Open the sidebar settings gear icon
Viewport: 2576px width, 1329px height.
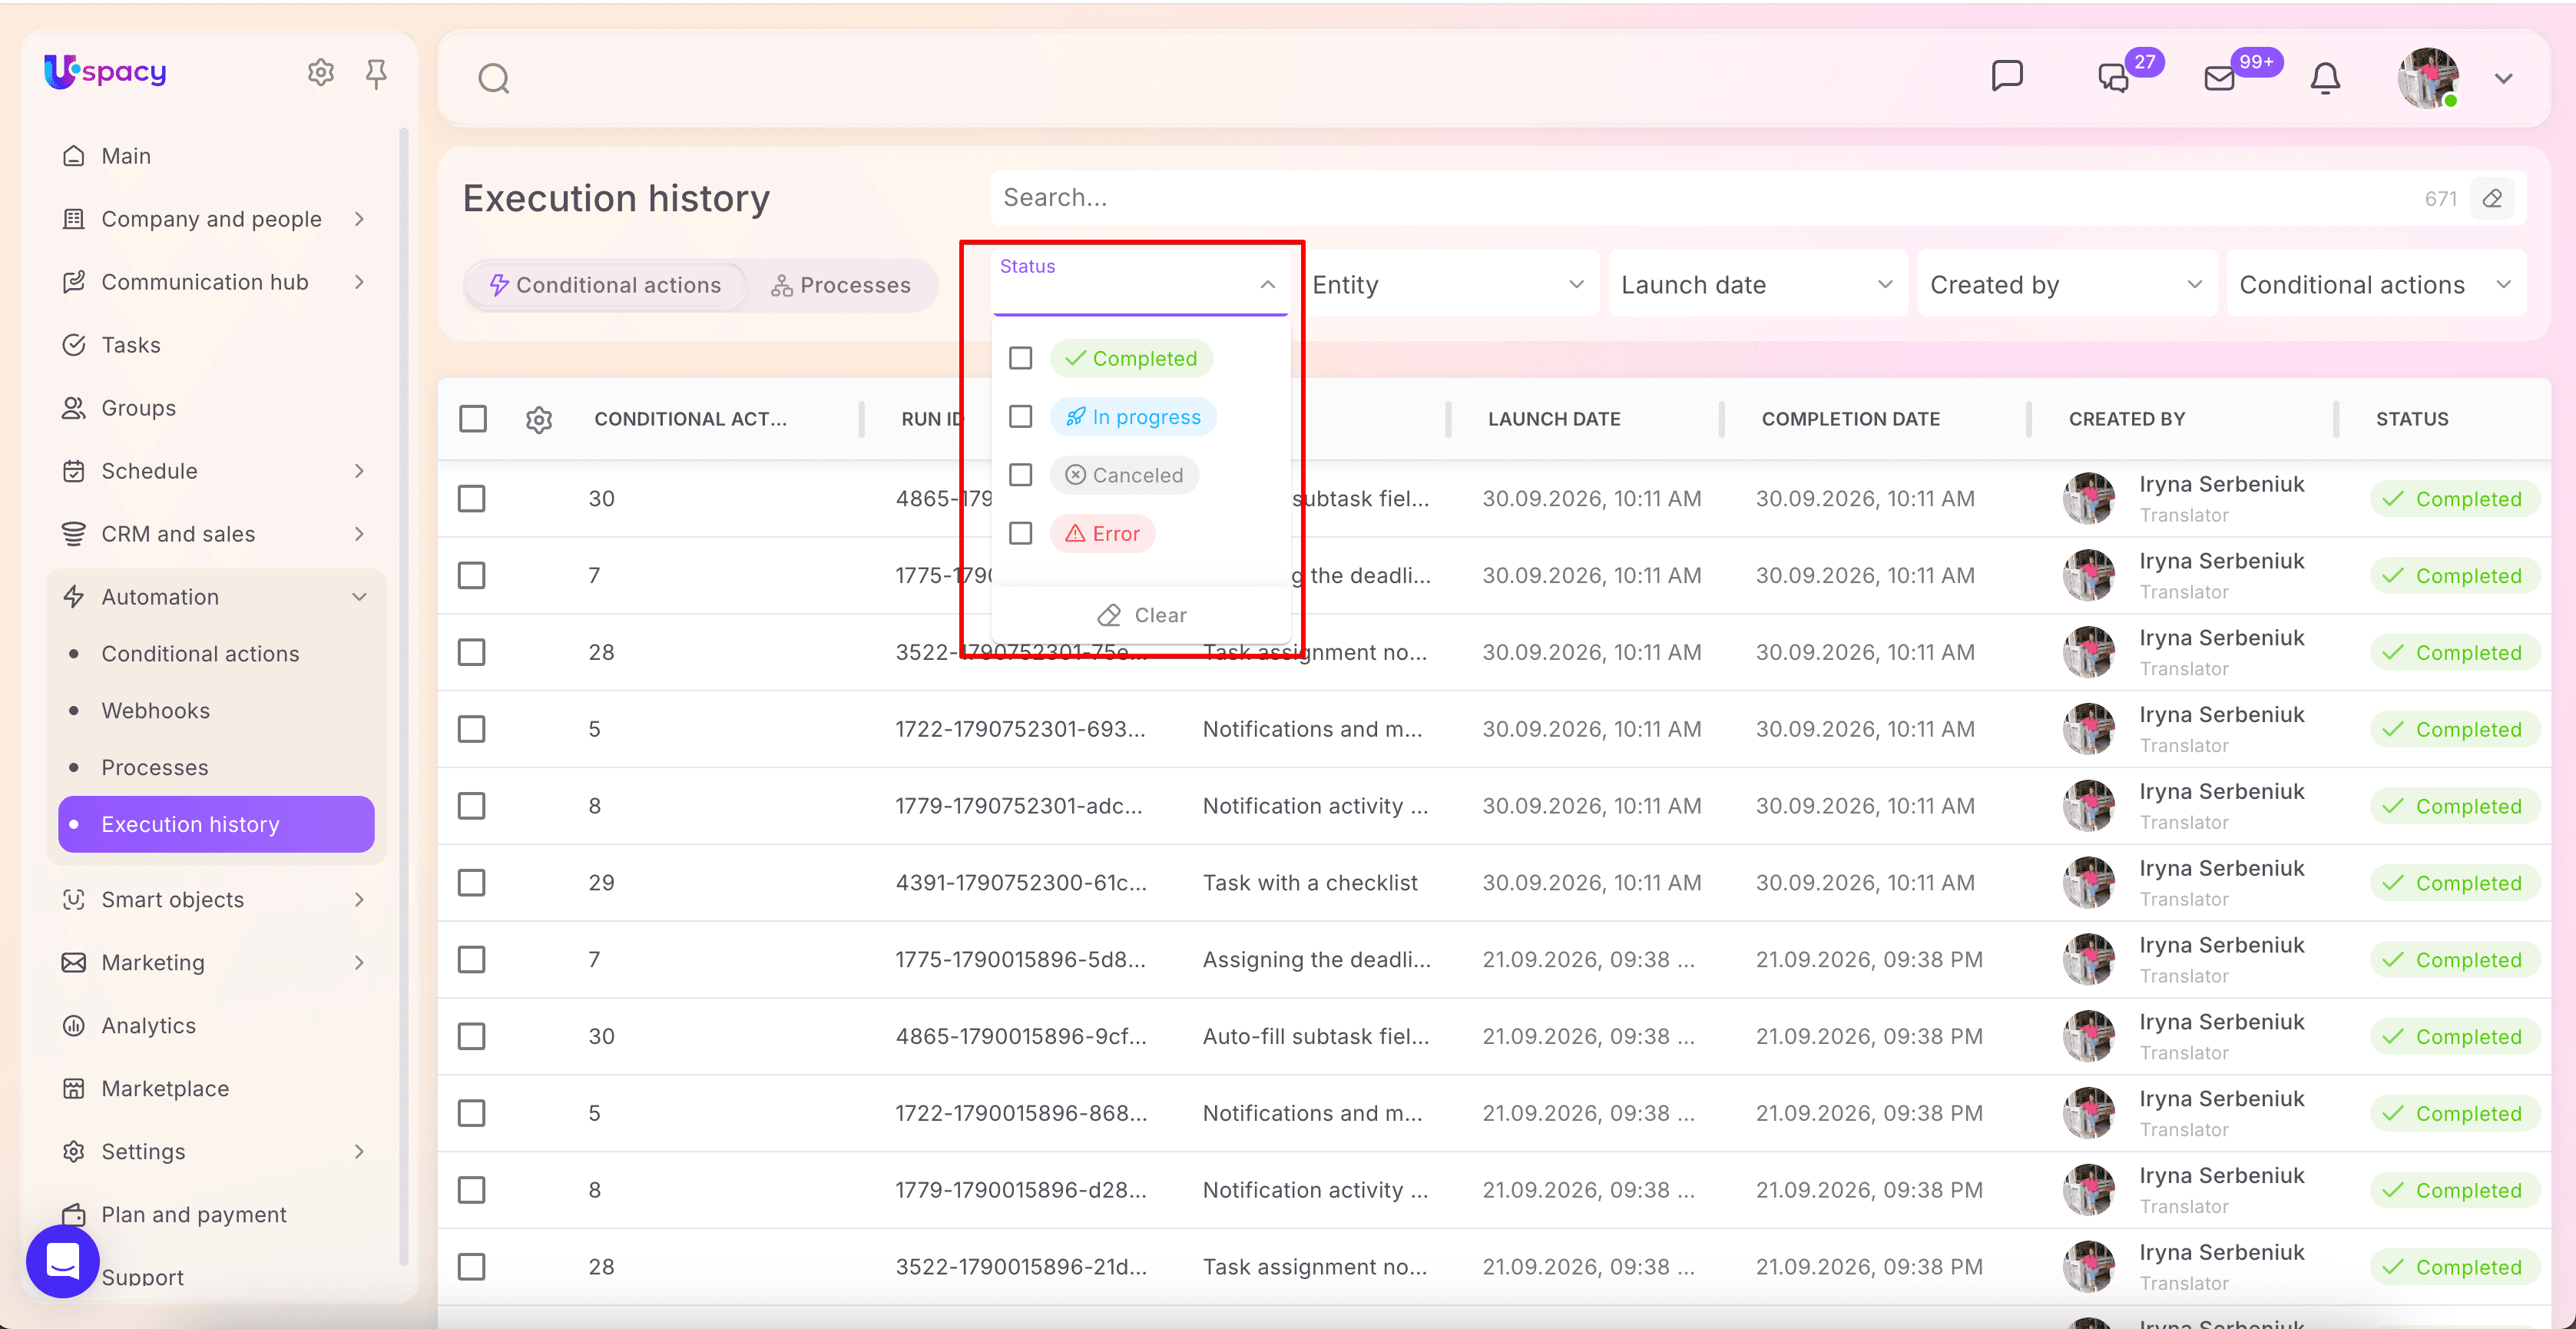tap(320, 72)
